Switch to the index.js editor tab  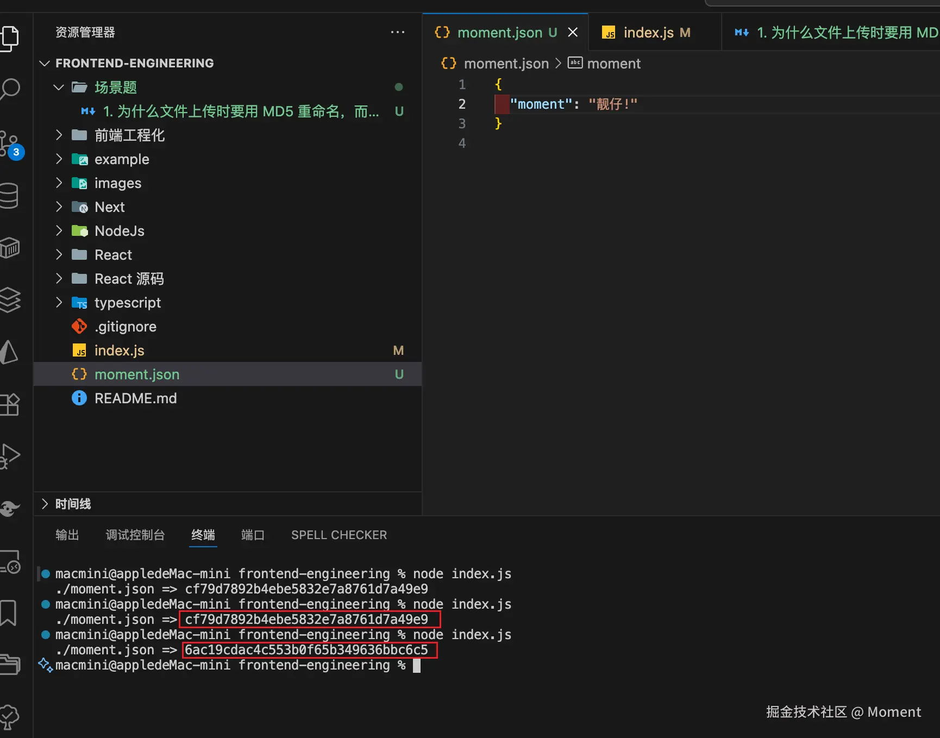click(655, 33)
